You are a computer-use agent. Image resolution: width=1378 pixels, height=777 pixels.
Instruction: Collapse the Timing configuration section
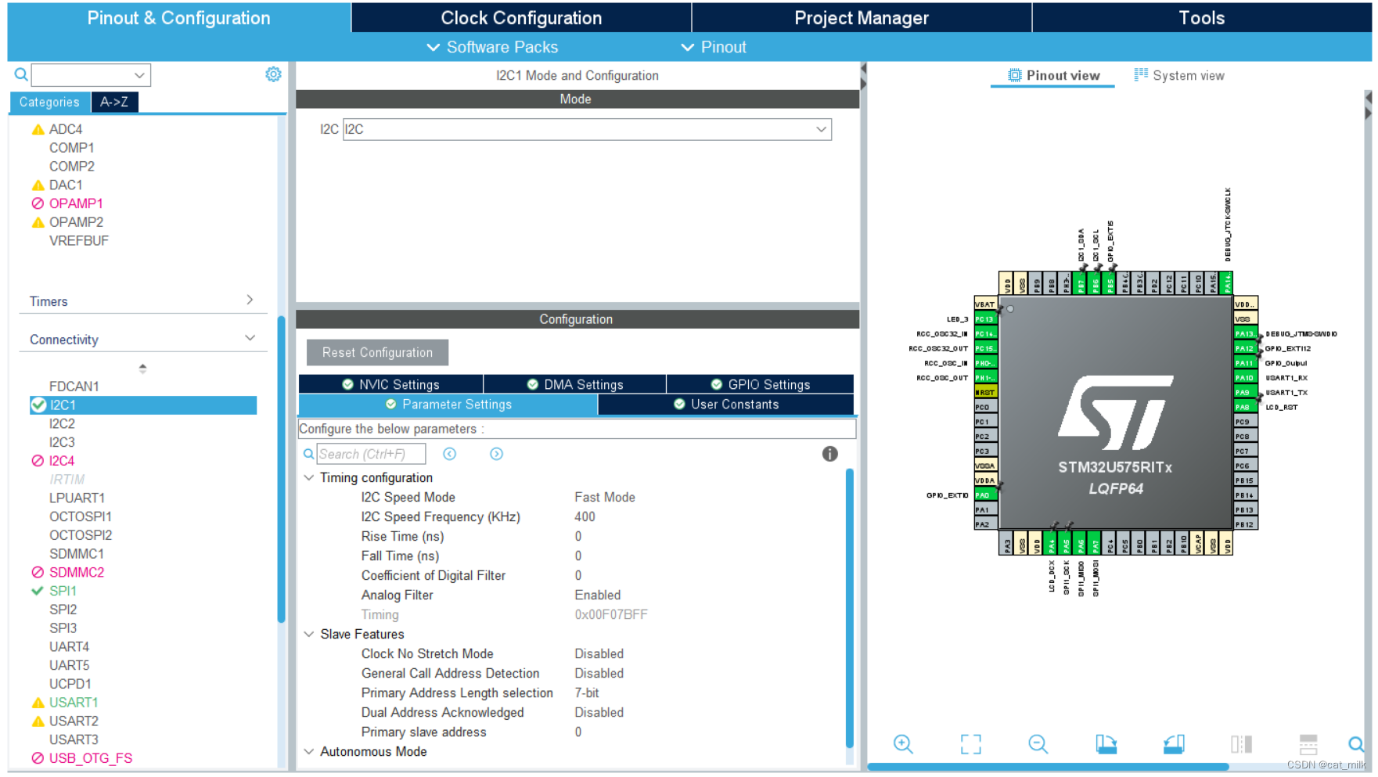(308, 477)
